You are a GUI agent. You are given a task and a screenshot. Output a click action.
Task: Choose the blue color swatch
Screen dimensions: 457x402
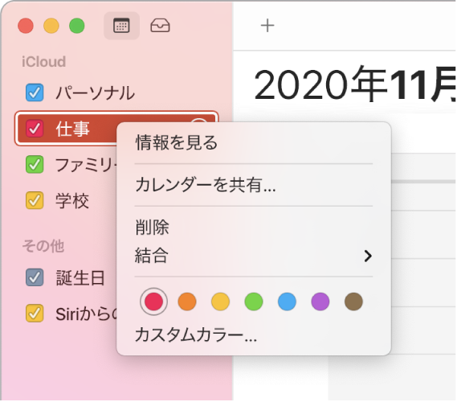(287, 301)
